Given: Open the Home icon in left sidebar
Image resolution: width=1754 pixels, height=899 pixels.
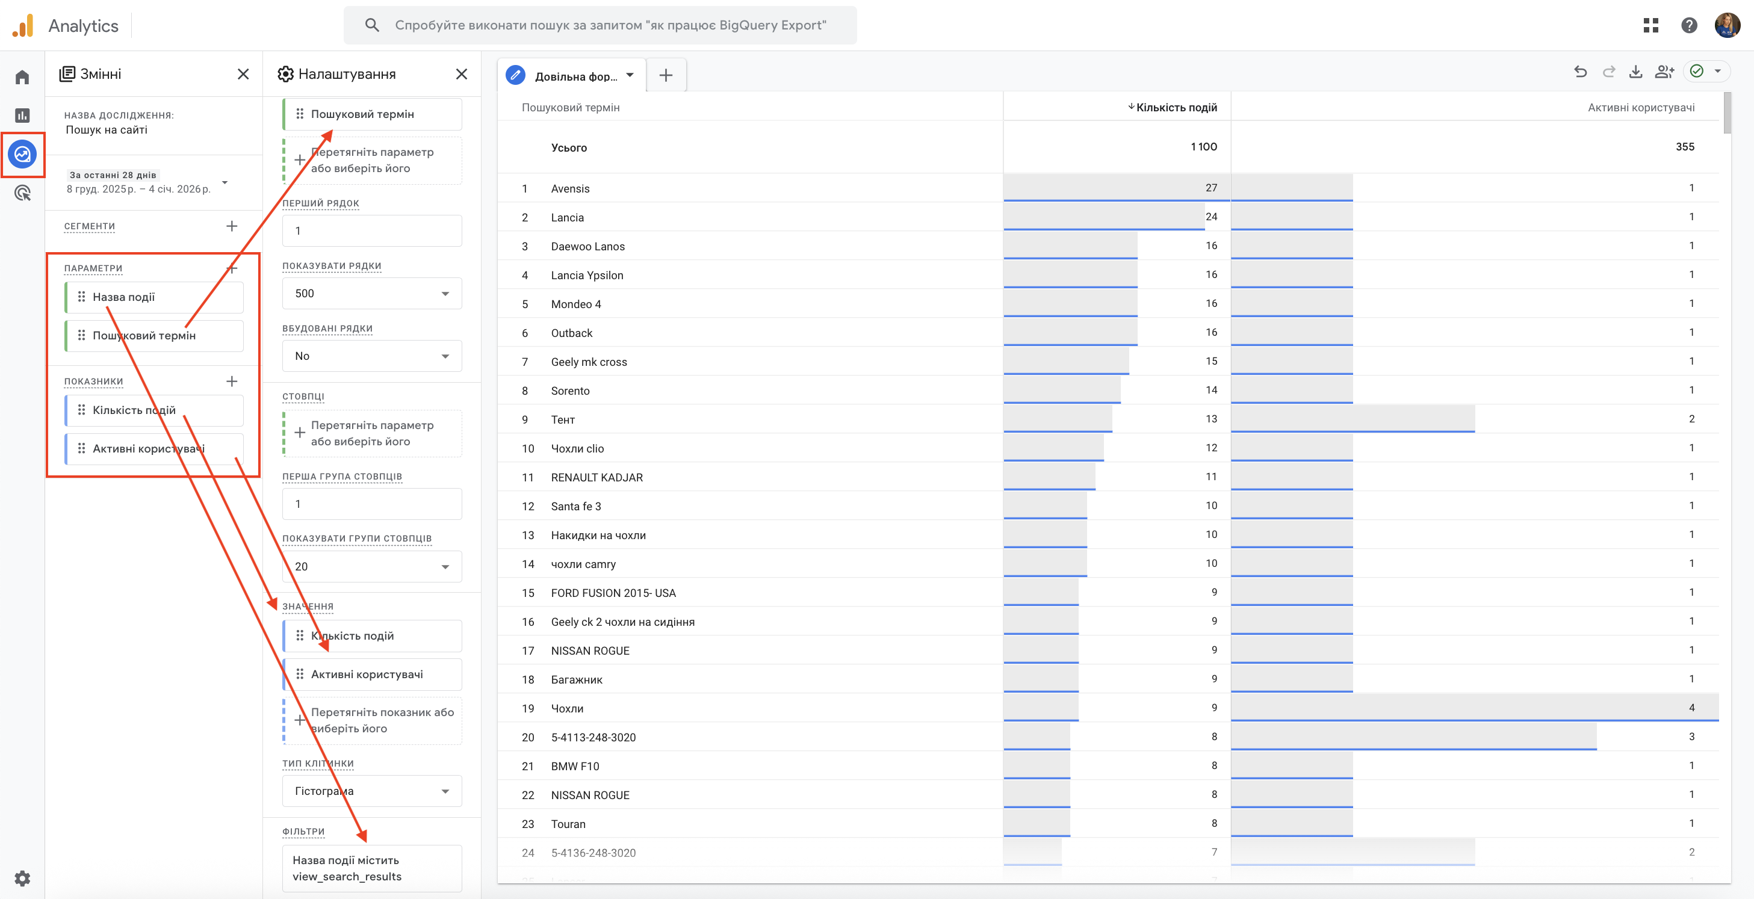Looking at the screenshot, I should click(x=22, y=77).
